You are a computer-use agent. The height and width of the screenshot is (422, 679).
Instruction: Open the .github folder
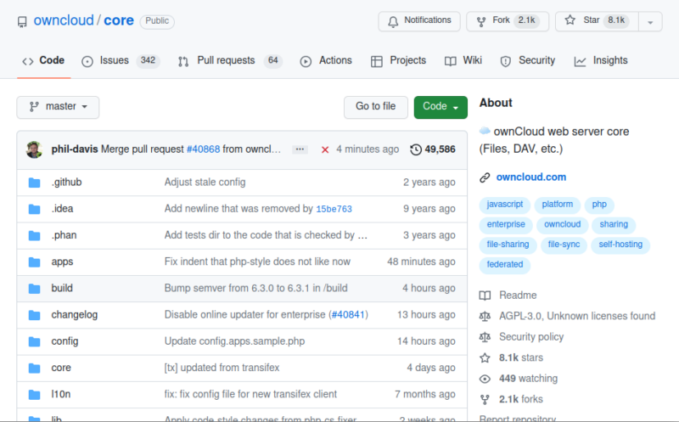tap(66, 183)
